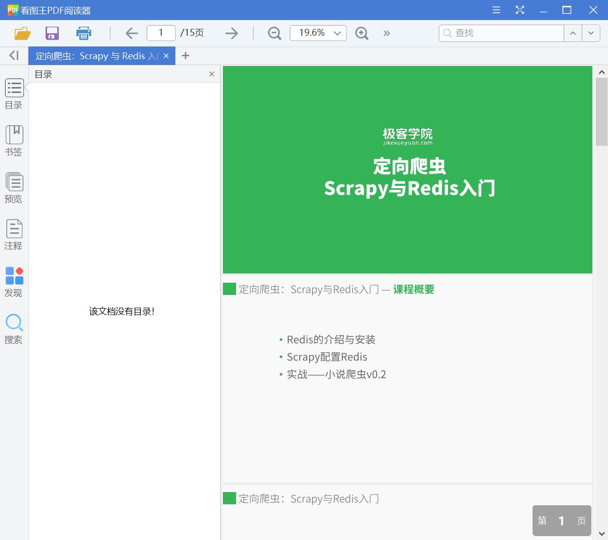The width and height of the screenshot is (608, 540).
Task: Open the 发现 discover panel
Action: 14,280
